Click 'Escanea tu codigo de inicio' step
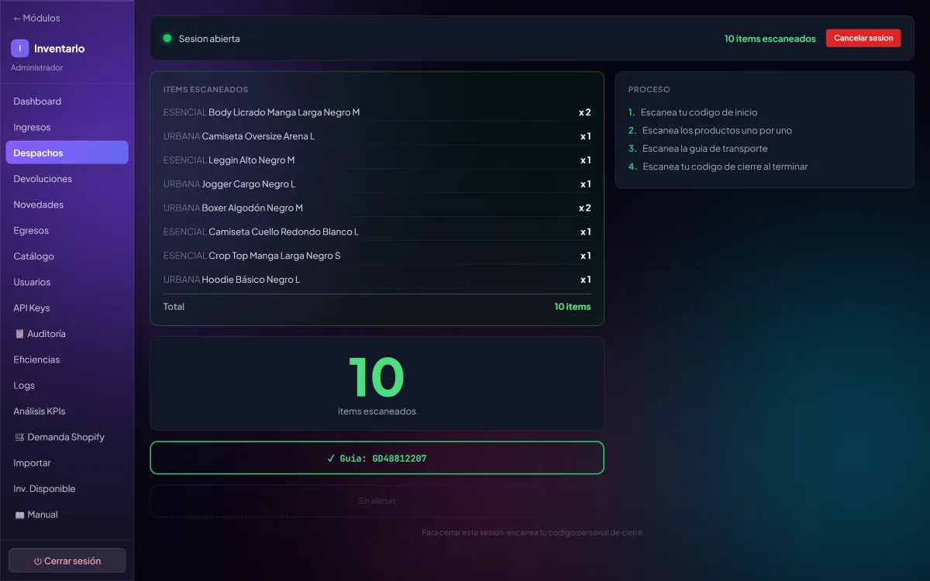The width and height of the screenshot is (930, 581). [x=699, y=112]
